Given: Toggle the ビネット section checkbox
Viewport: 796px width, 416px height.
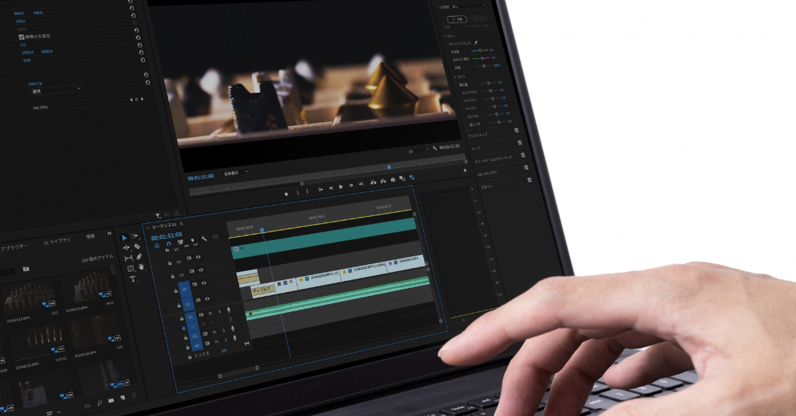Looking at the screenshot, I should (529, 180).
